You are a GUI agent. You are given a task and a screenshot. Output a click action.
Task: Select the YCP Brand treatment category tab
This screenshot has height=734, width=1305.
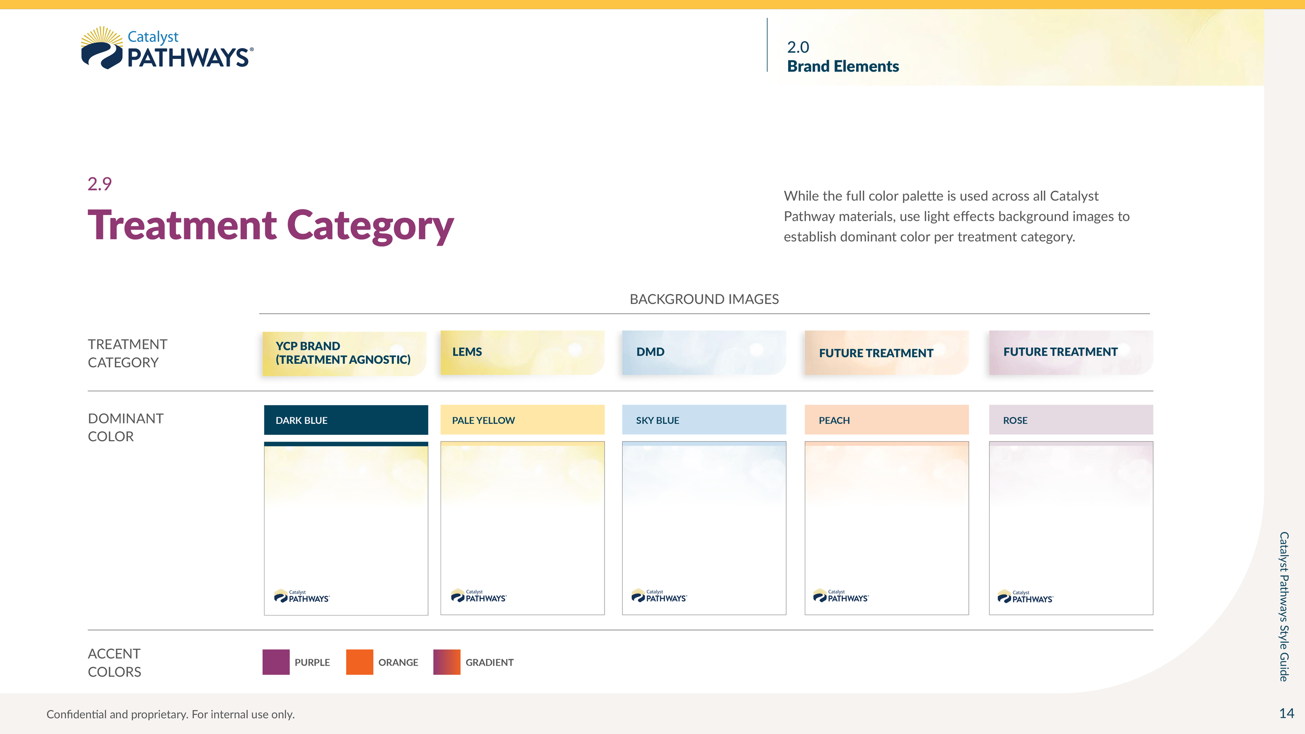click(344, 353)
